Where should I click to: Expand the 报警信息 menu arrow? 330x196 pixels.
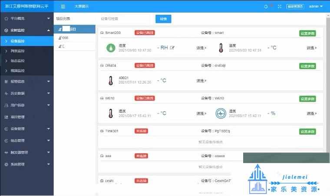49,82
